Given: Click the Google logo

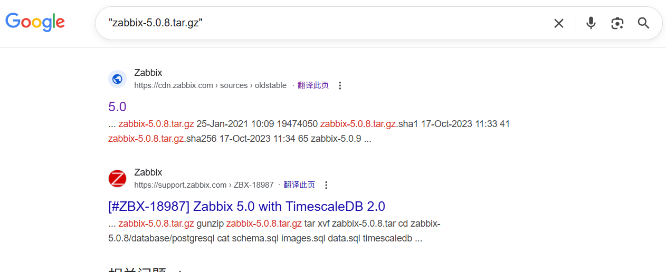Looking at the screenshot, I should (x=35, y=22).
